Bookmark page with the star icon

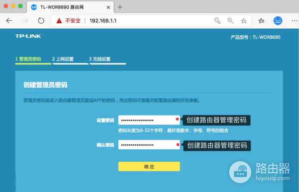tap(244, 21)
